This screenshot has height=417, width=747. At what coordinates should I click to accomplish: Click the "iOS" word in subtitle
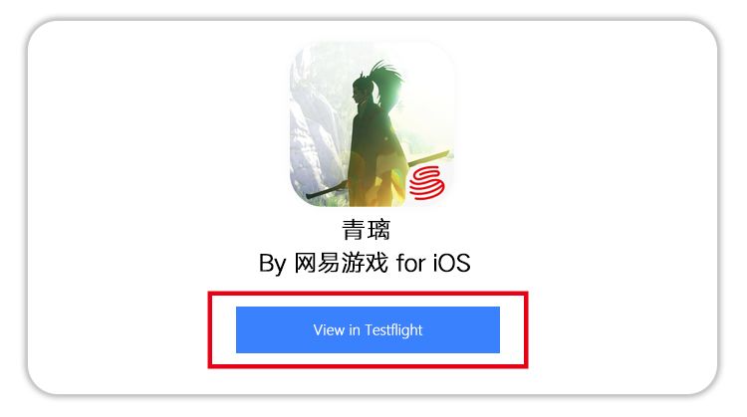click(x=451, y=263)
